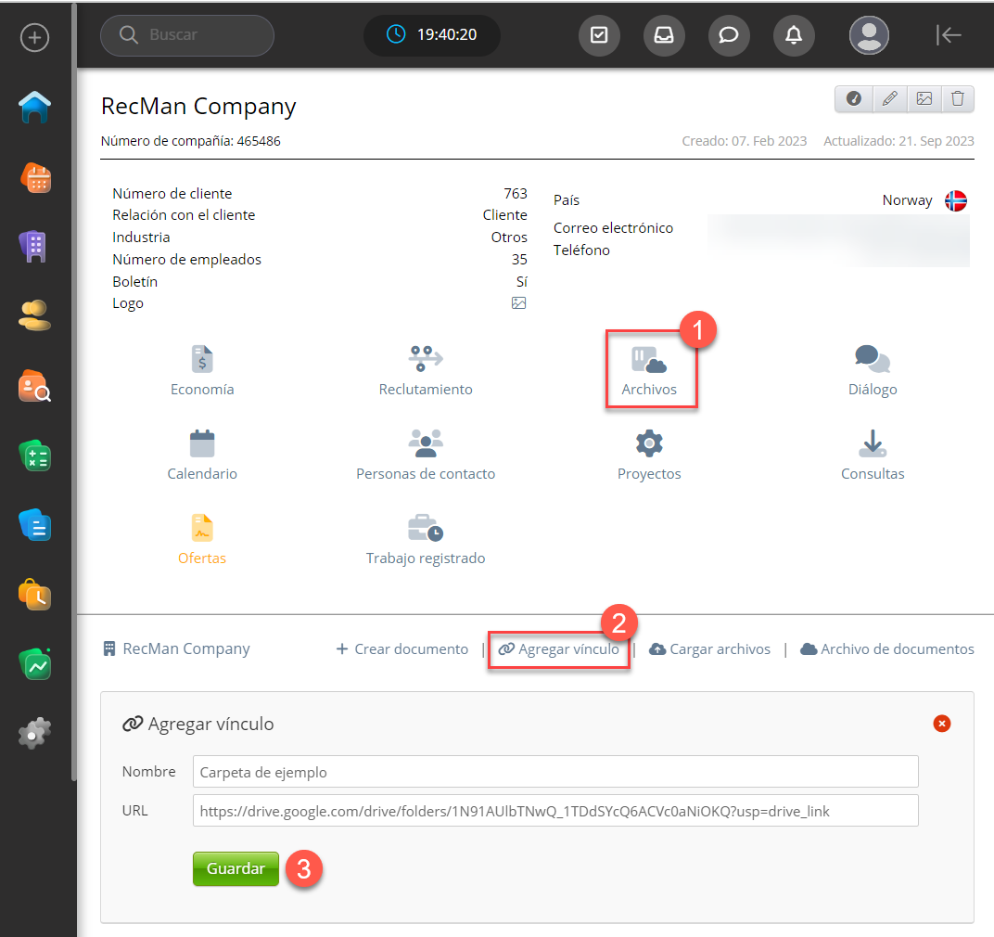Click the Nombre input field

555,772
